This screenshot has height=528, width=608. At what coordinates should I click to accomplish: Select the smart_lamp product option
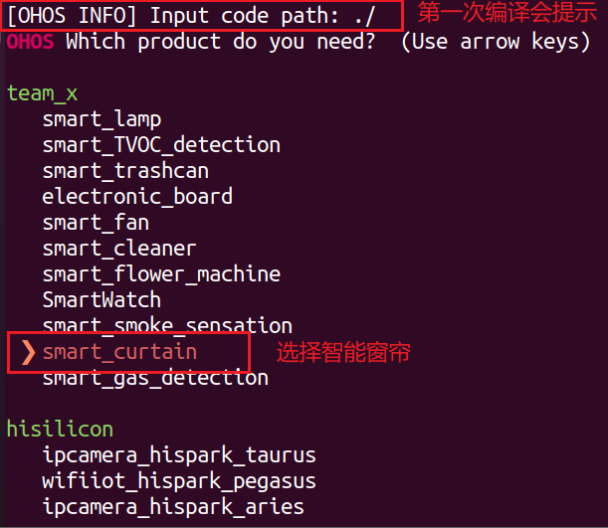point(101,119)
